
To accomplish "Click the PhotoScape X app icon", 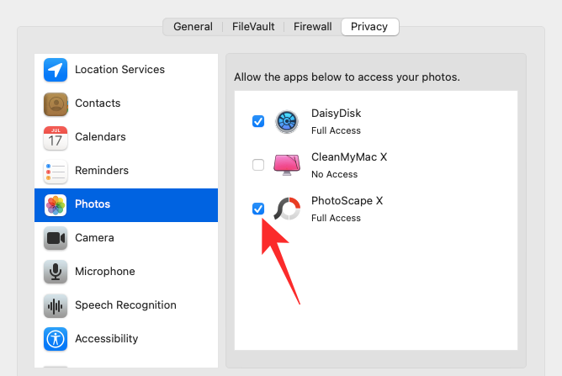I will pyautogui.click(x=288, y=209).
